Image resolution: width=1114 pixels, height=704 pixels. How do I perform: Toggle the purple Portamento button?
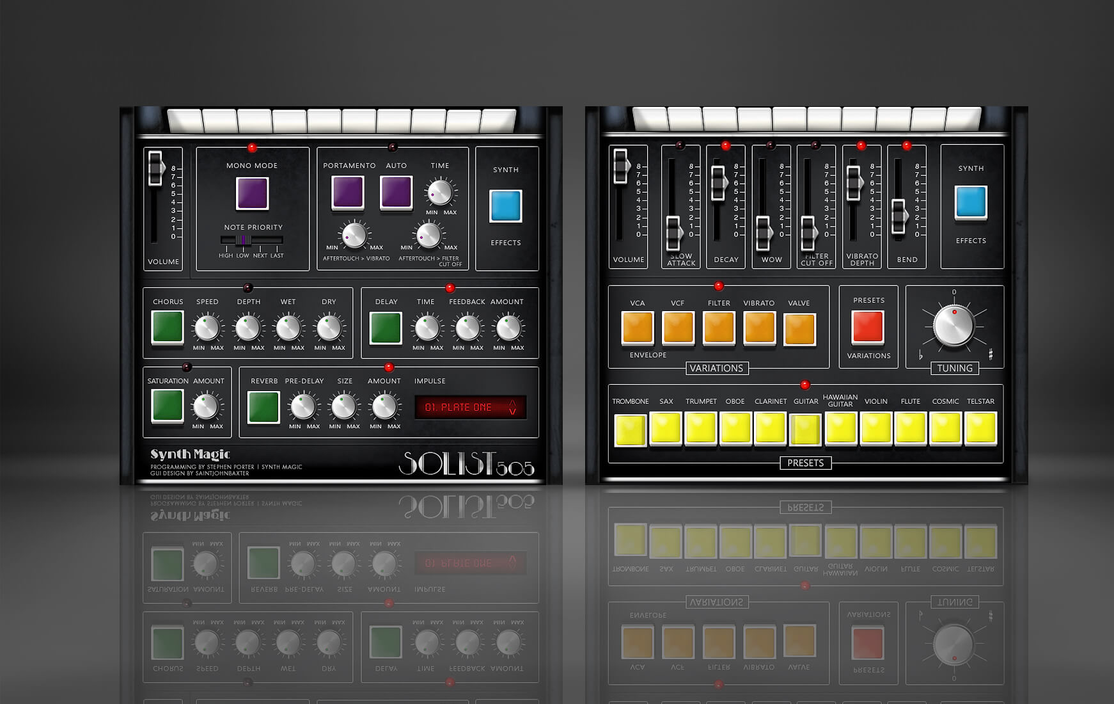pyautogui.click(x=348, y=192)
